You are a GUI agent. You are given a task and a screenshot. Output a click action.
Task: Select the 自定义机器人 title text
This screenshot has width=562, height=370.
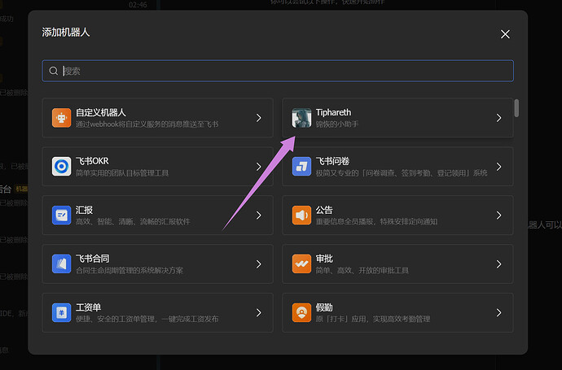101,112
